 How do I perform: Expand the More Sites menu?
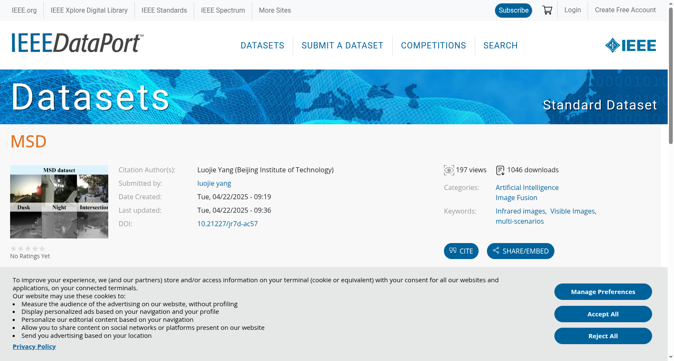click(x=275, y=10)
